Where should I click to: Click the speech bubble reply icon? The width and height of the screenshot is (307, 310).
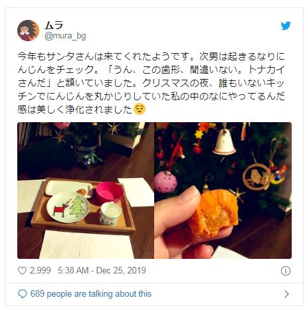(x=23, y=294)
